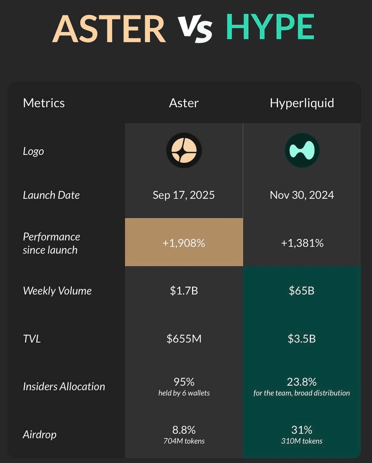Click the $1.7B weekly volume value
The height and width of the screenshot is (463, 372).
pos(184,291)
